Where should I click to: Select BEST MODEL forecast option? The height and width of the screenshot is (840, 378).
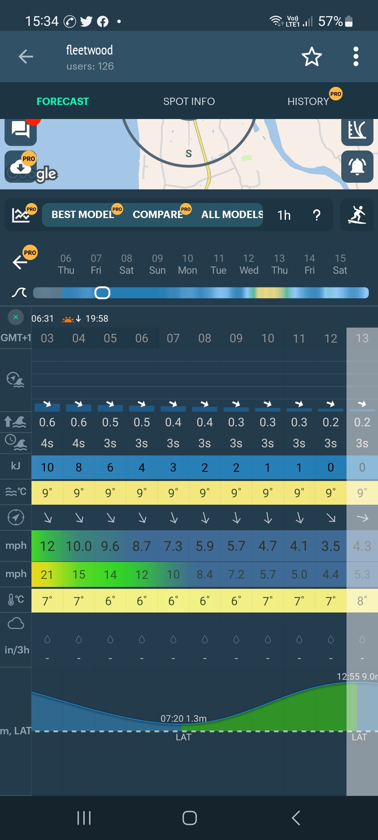click(83, 215)
